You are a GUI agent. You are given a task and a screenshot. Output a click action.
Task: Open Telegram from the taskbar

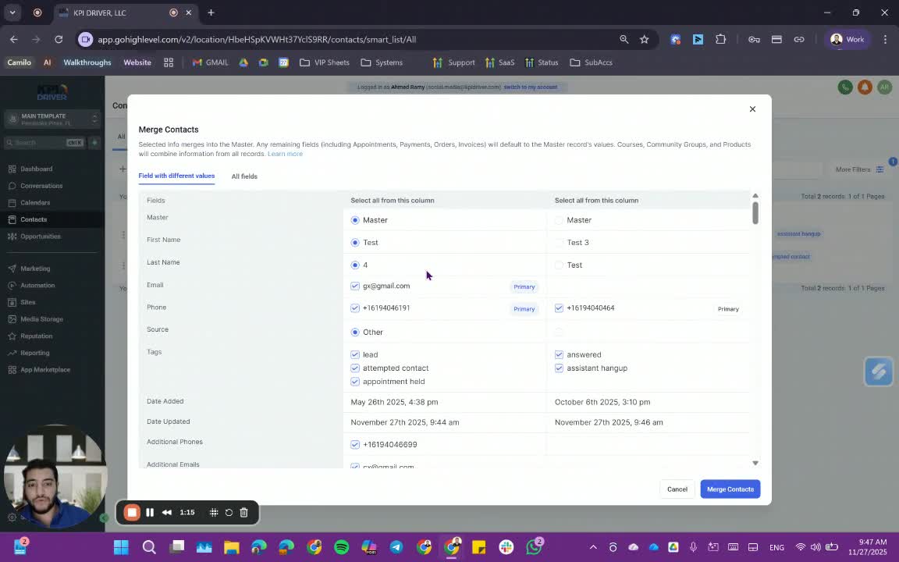pos(396,547)
